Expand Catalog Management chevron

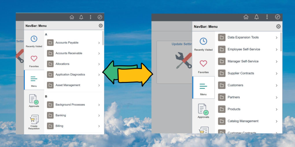click(276, 122)
